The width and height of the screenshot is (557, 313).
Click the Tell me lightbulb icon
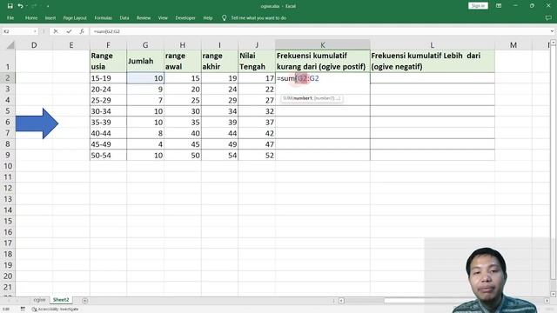225,17
